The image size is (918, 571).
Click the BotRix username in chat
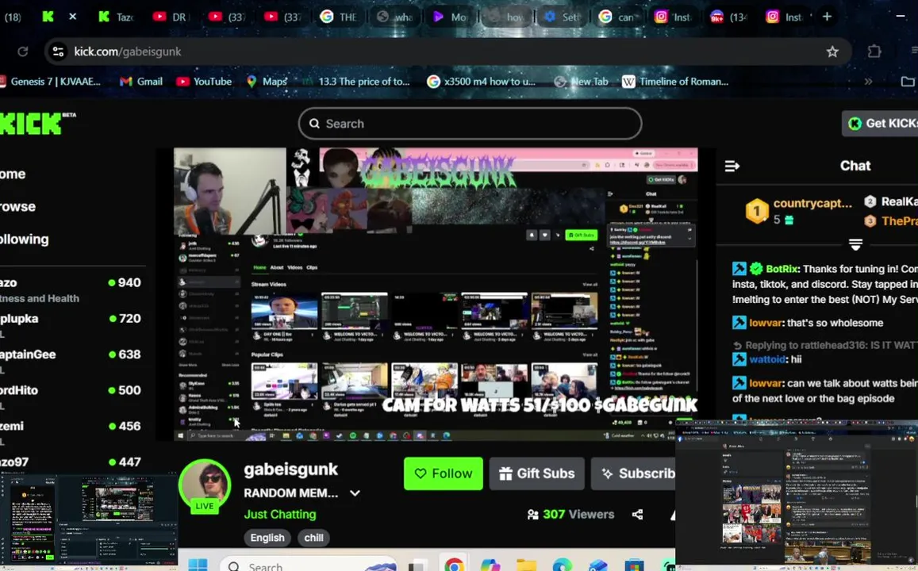click(x=782, y=269)
